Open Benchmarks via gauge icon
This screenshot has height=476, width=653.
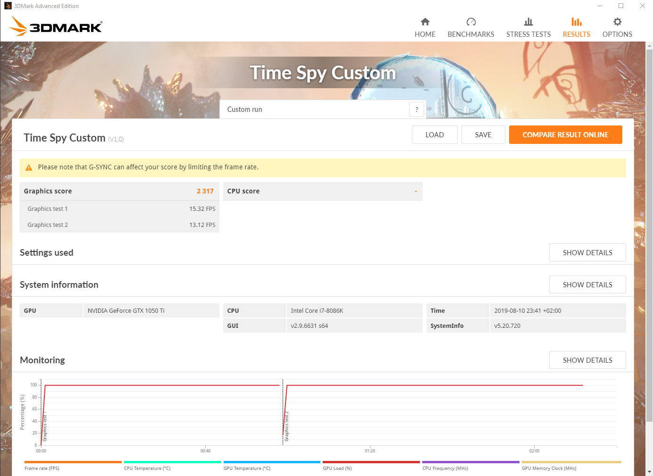471,22
